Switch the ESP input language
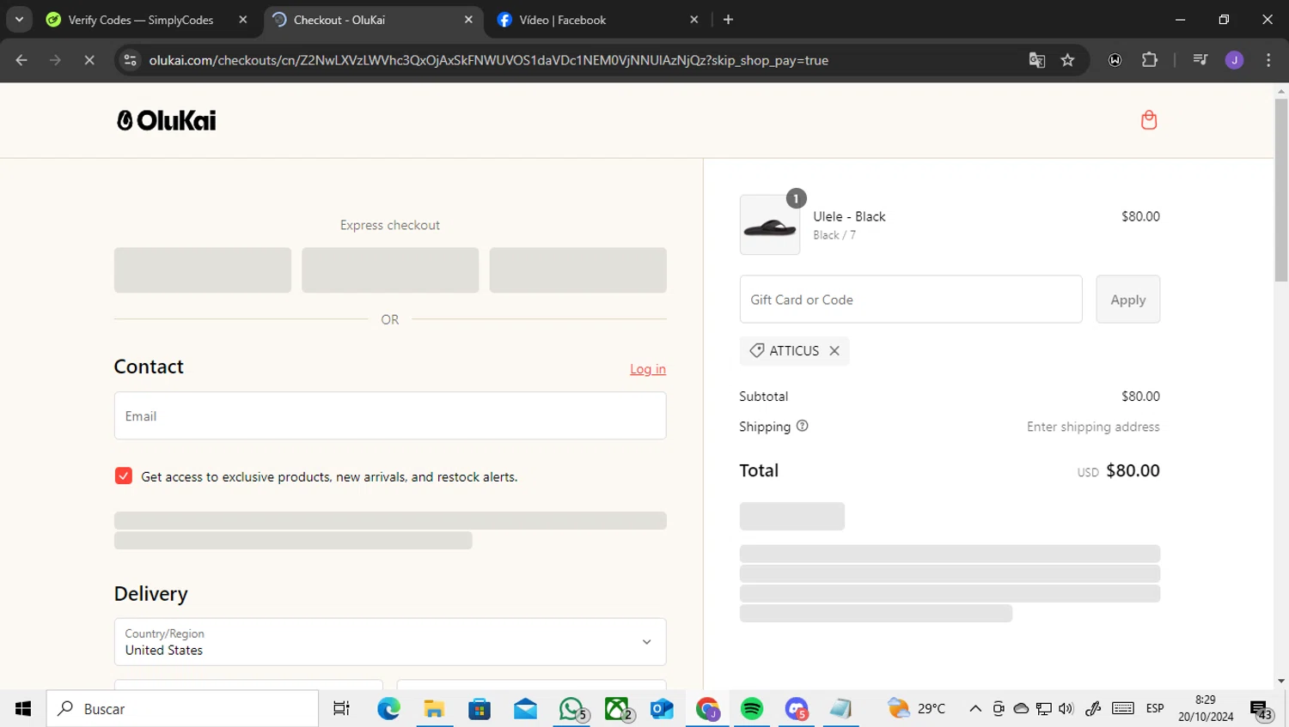 tap(1155, 709)
